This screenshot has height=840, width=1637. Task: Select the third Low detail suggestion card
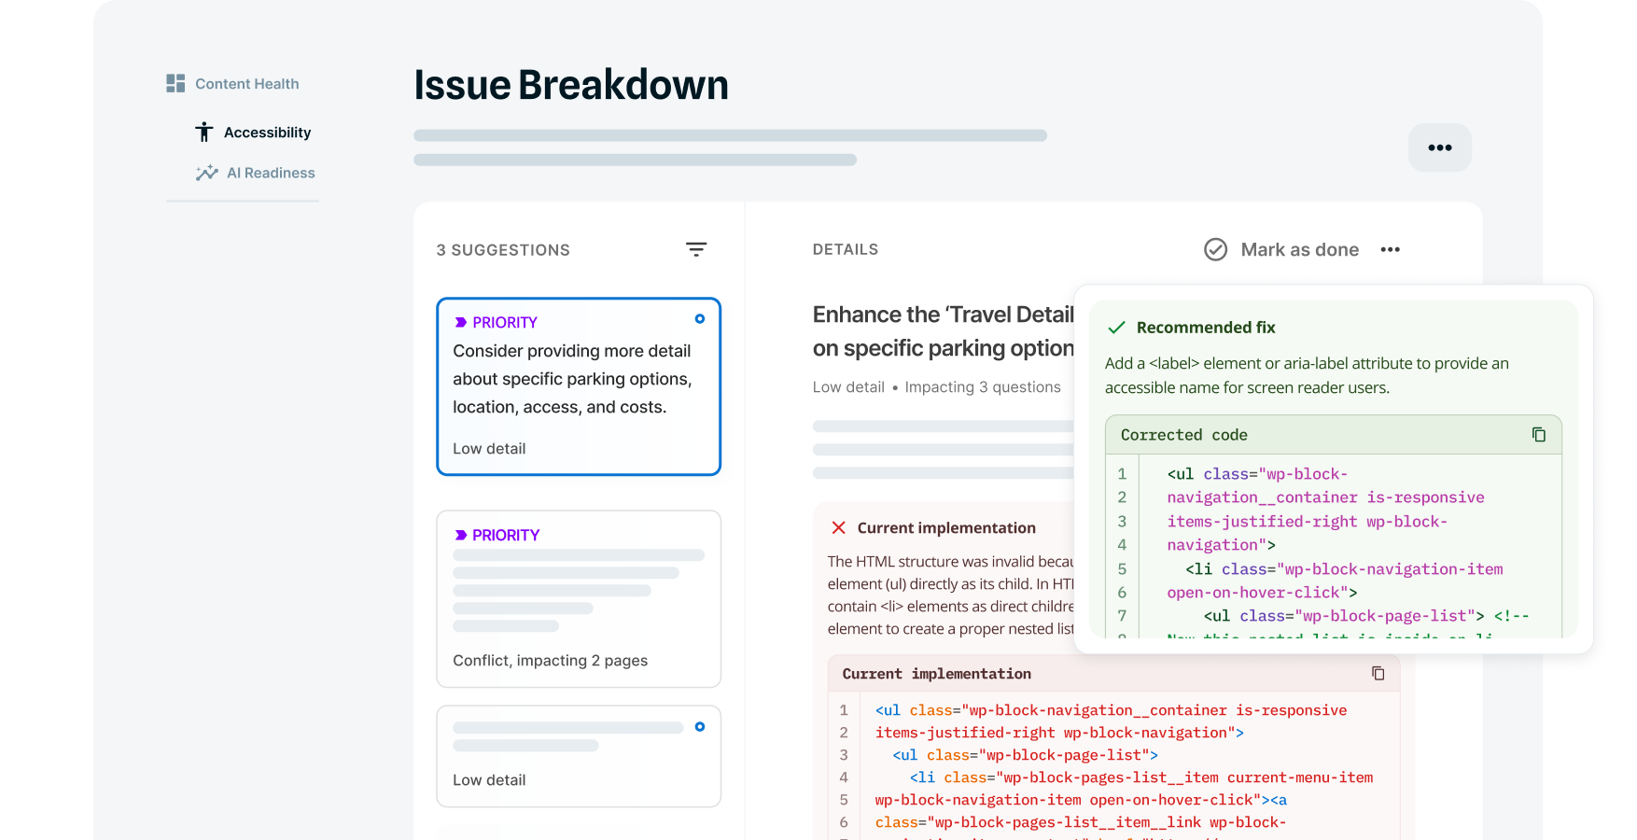pos(579,756)
